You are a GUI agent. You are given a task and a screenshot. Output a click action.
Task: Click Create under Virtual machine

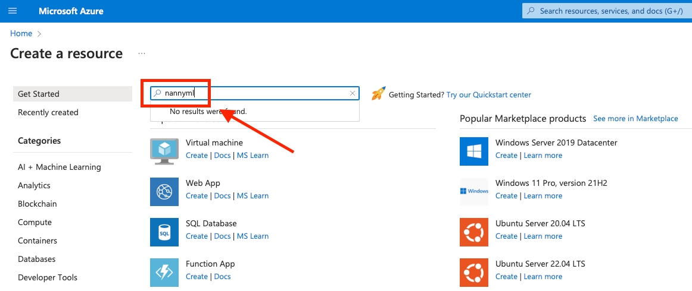click(x=197, y=156)
